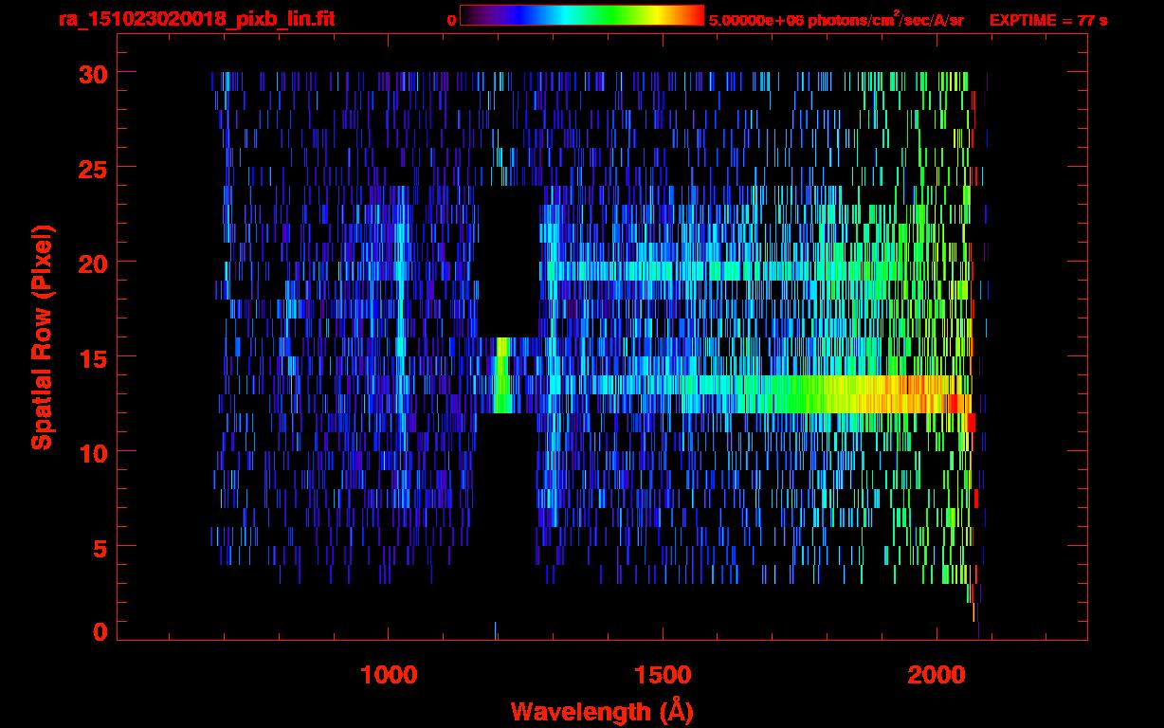Click the x-axis tick label 1000
Screen dimensions: 1164x728
pyautogui.click(x=389, y=675)
